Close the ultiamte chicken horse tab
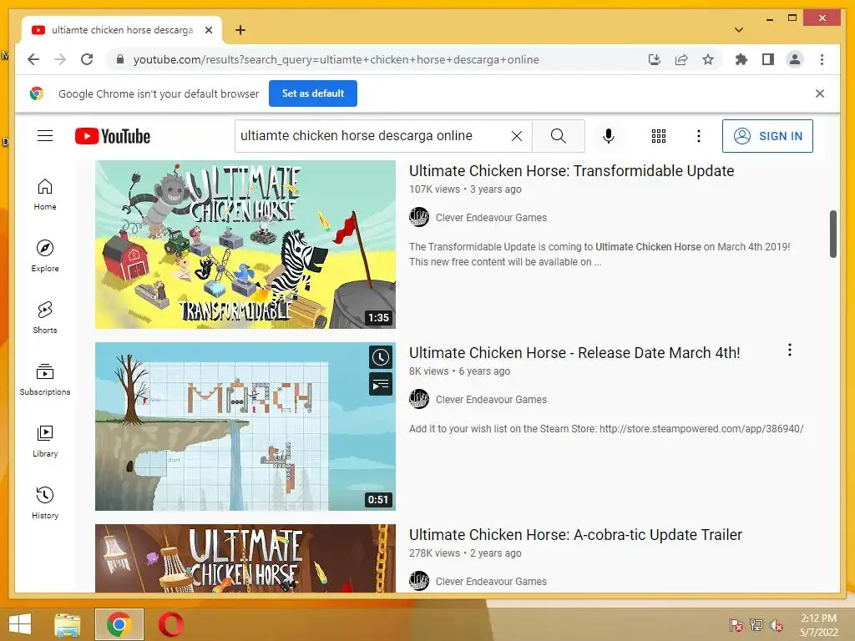The image size is (855, 641). point(208,30)
